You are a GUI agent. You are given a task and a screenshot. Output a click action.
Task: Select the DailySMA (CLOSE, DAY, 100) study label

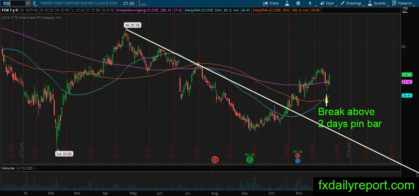tap(280, 10)
